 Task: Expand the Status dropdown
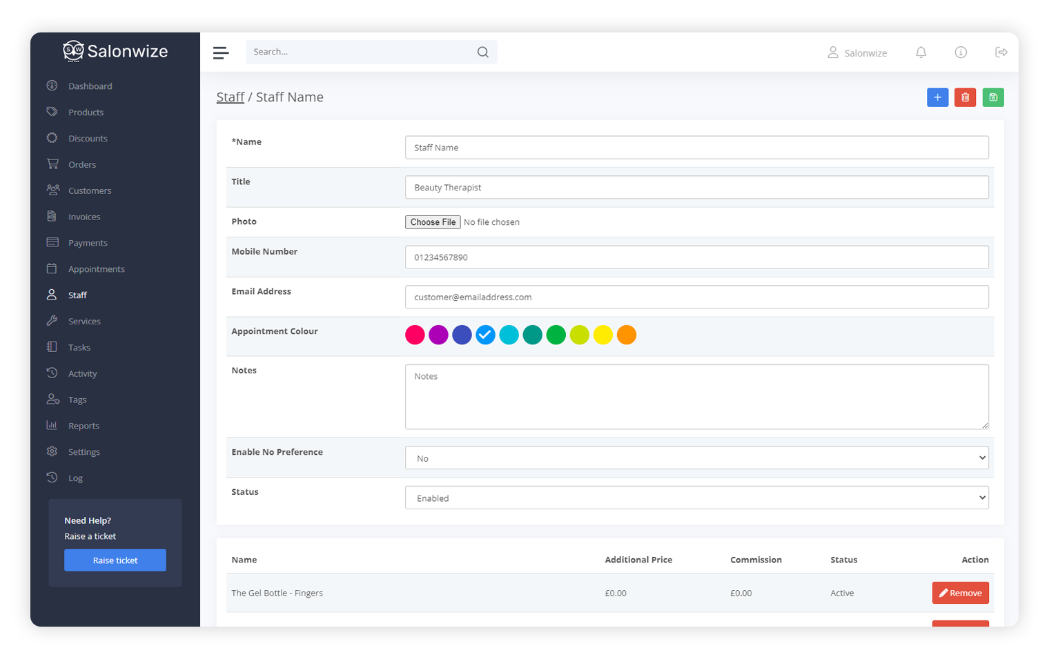(696, 498)
